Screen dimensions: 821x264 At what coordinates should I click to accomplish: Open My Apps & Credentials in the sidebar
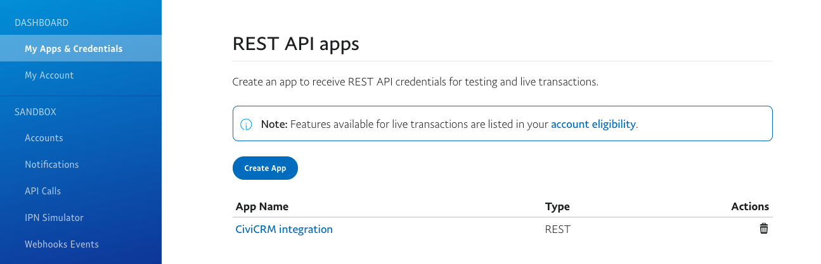74,49
